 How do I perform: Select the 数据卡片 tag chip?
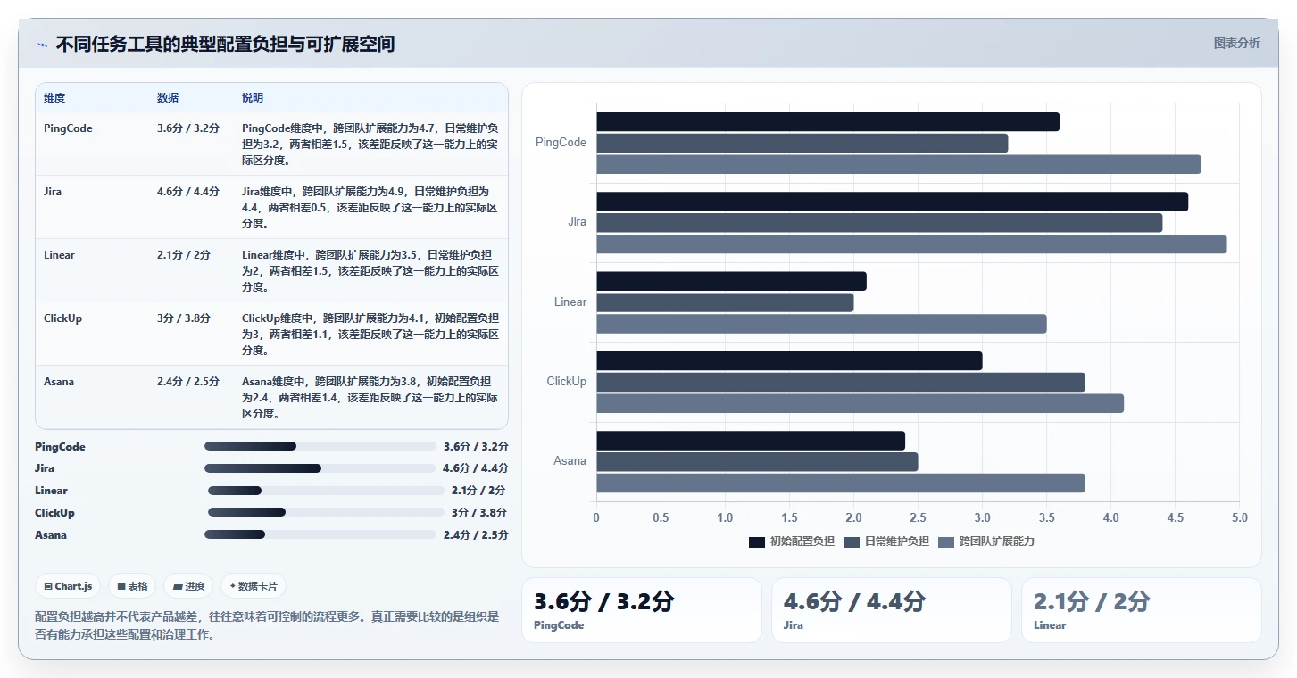(254, 586)
